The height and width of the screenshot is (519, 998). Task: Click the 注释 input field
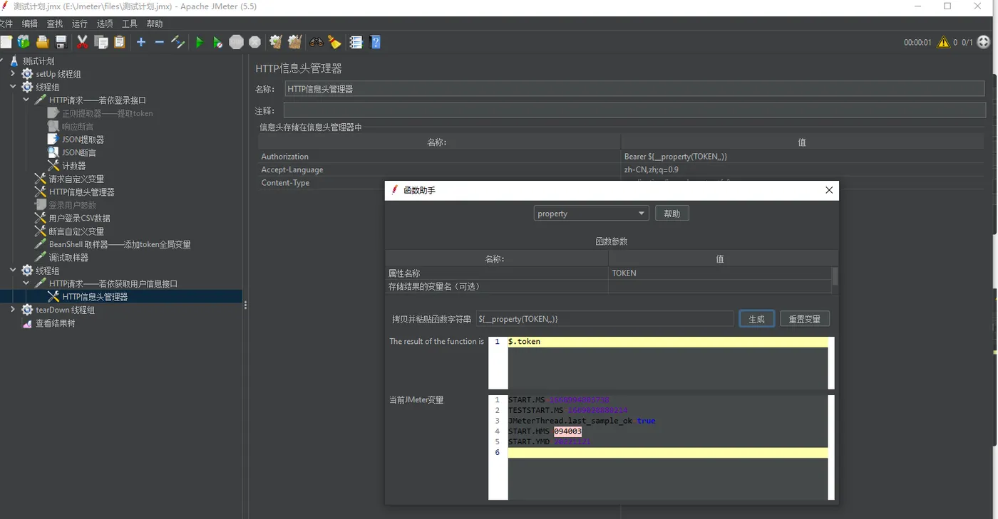634,110
